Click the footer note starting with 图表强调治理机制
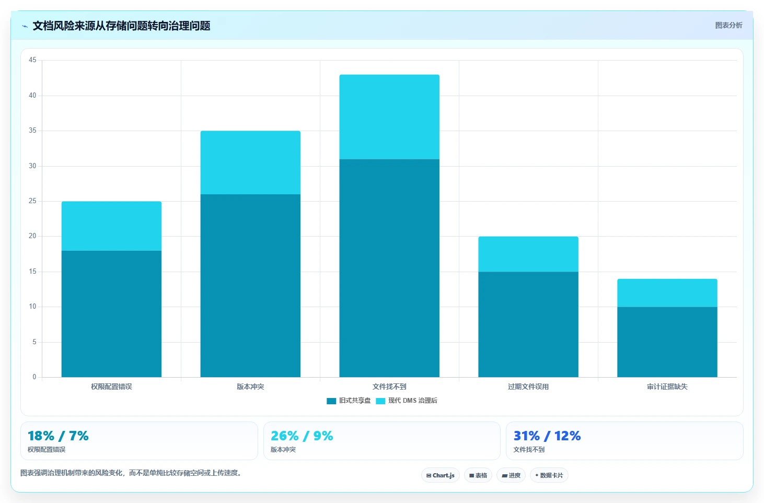The height and width of the screenshot is (503, 764). tap(132, 473)
